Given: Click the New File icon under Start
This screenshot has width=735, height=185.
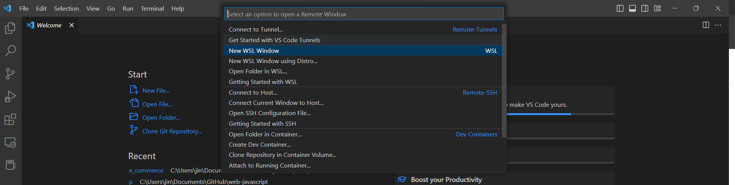Looking at the screenshot, I should pyautogui.click(x=134, y=90).
